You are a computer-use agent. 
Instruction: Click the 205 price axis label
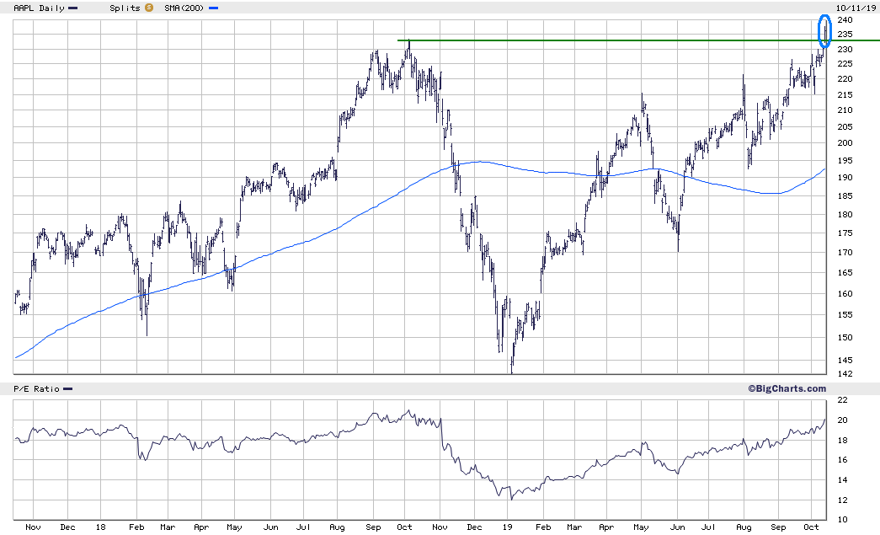845,127
